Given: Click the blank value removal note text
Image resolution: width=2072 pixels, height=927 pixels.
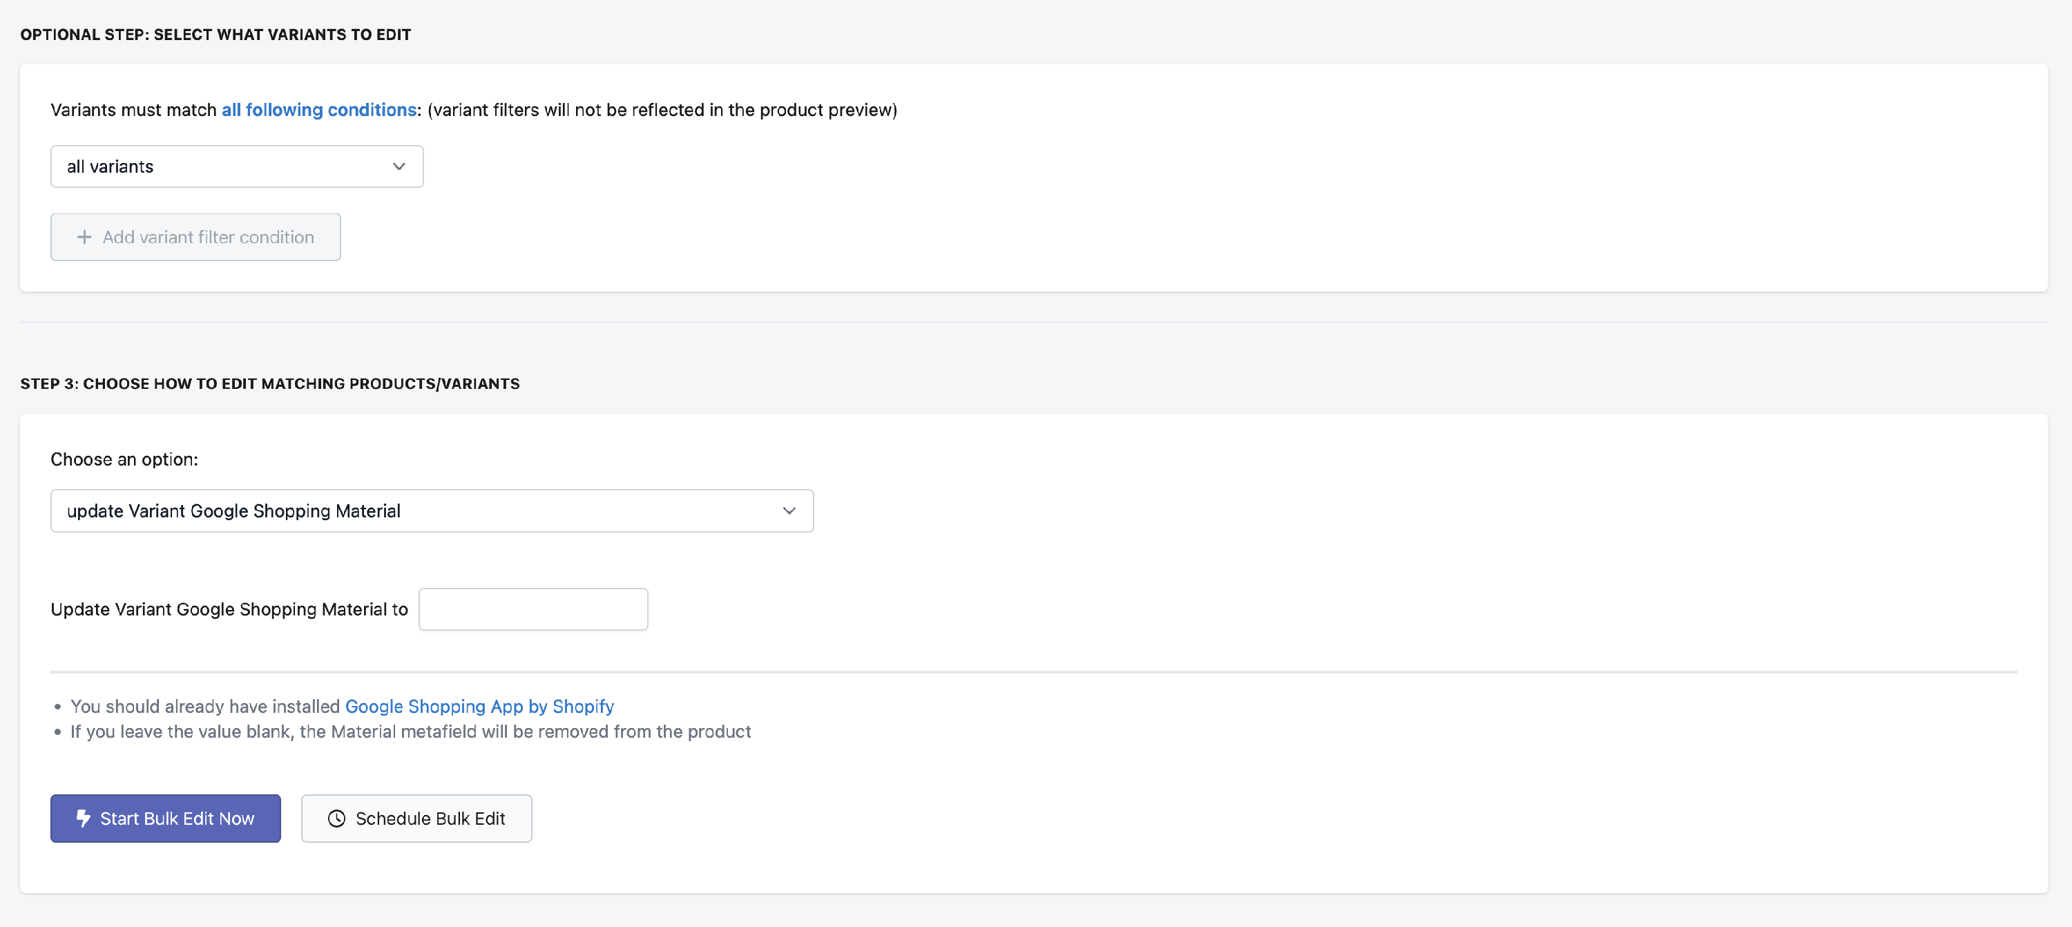Looking at the screenshot, I should point(410,732).
